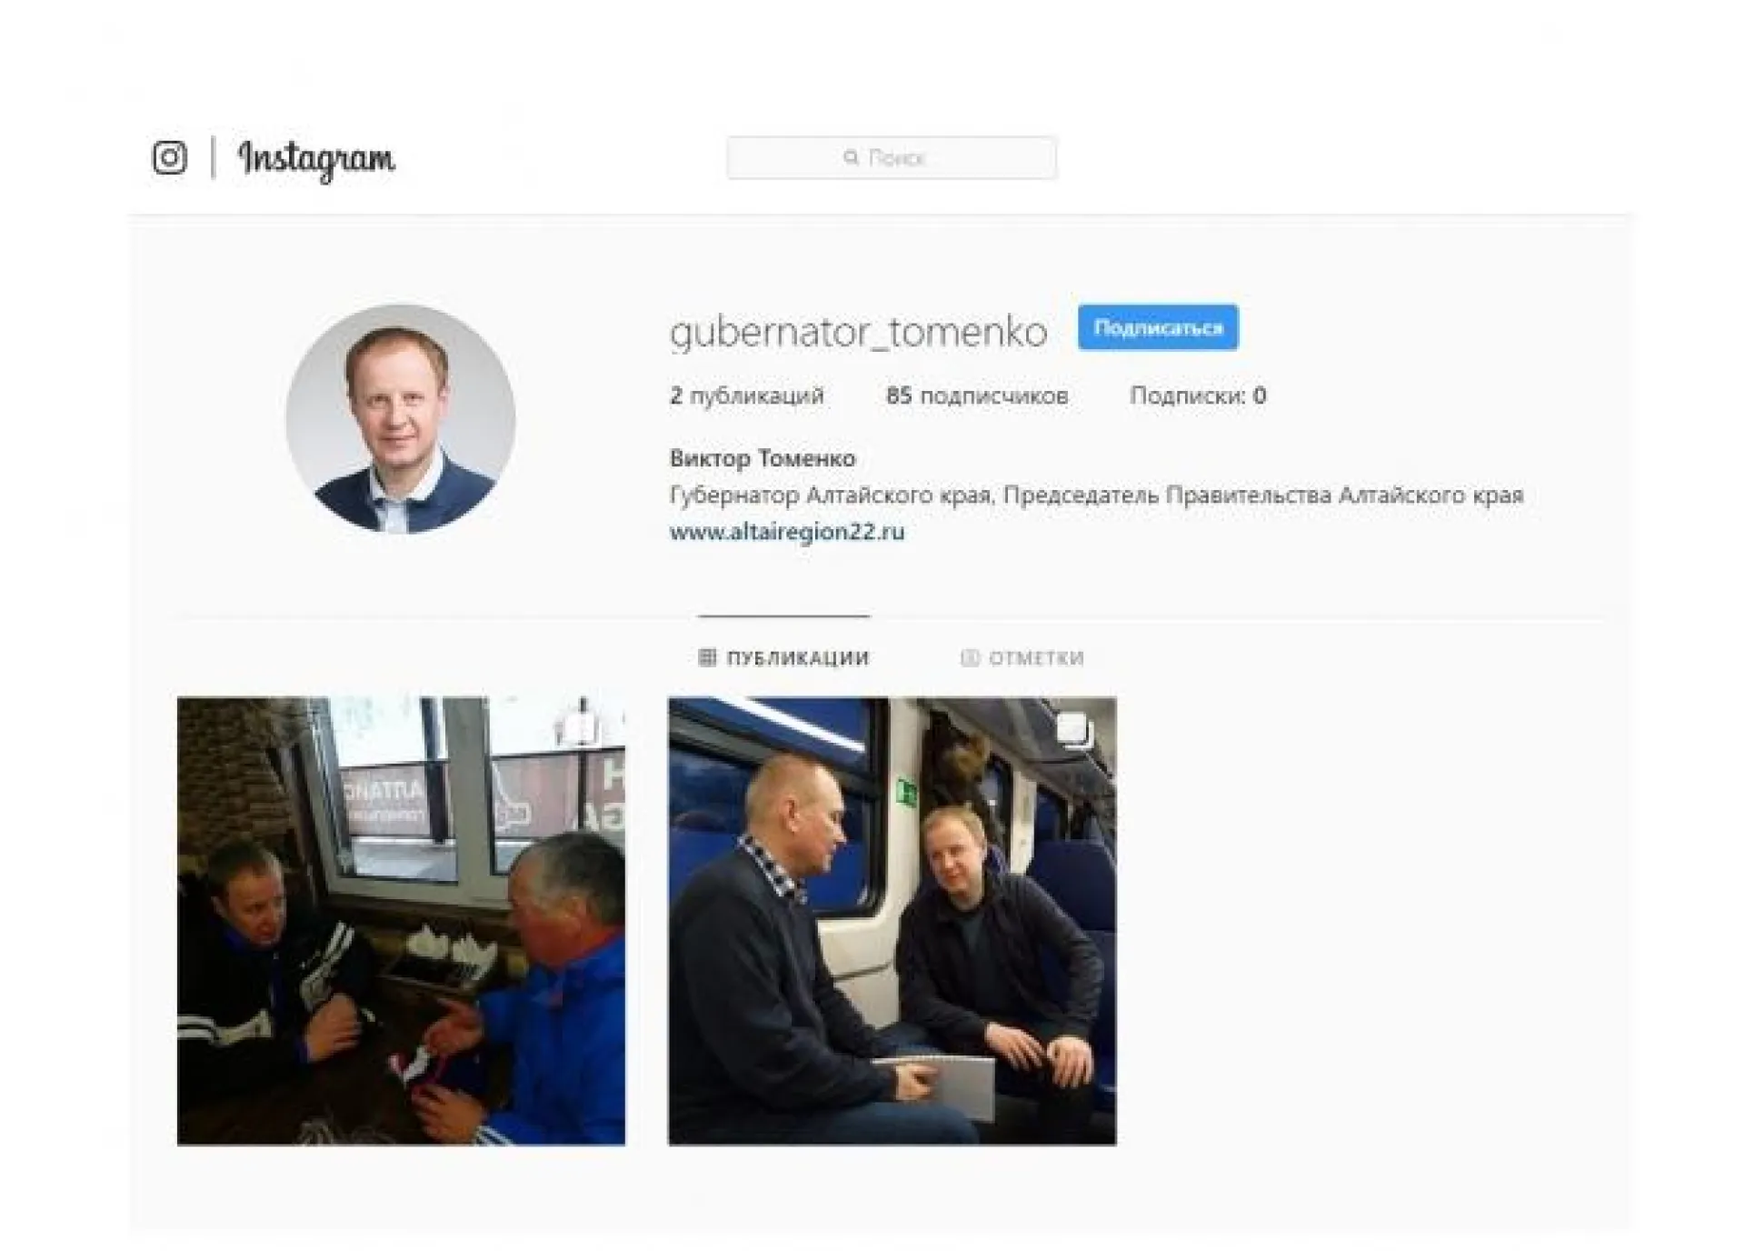Screen dimensions: 1745x1251
Task: Open the Instagram wordmark home link
Action: tap(316, 160)
